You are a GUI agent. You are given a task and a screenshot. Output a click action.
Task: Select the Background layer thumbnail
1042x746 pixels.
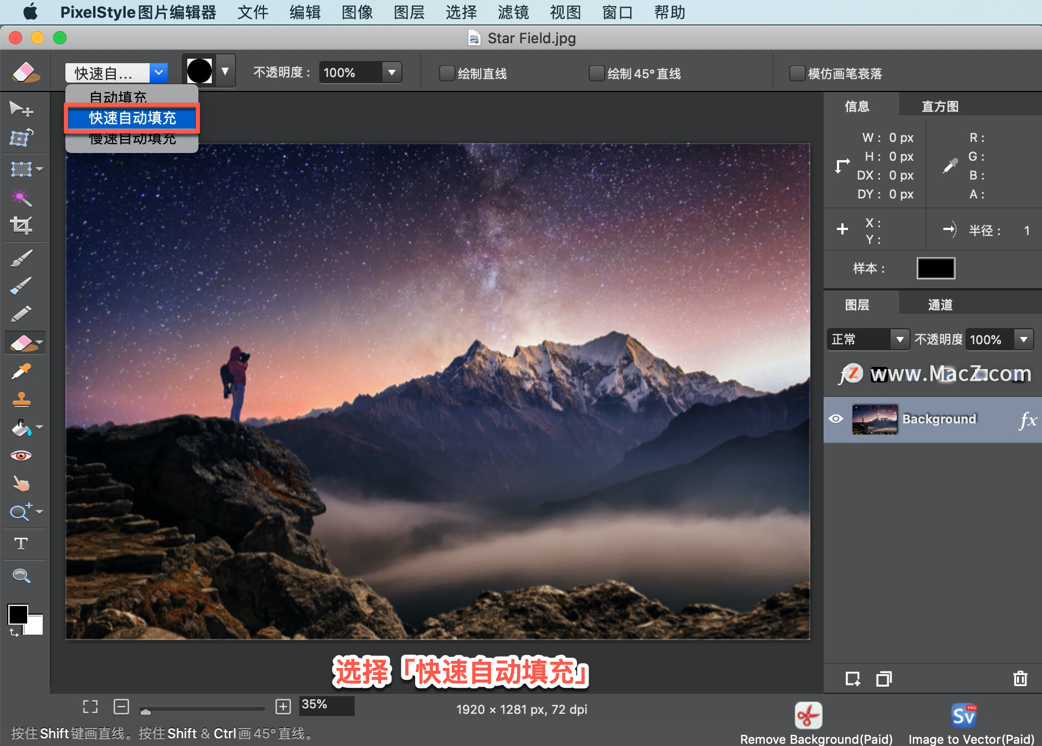point(875,420)
